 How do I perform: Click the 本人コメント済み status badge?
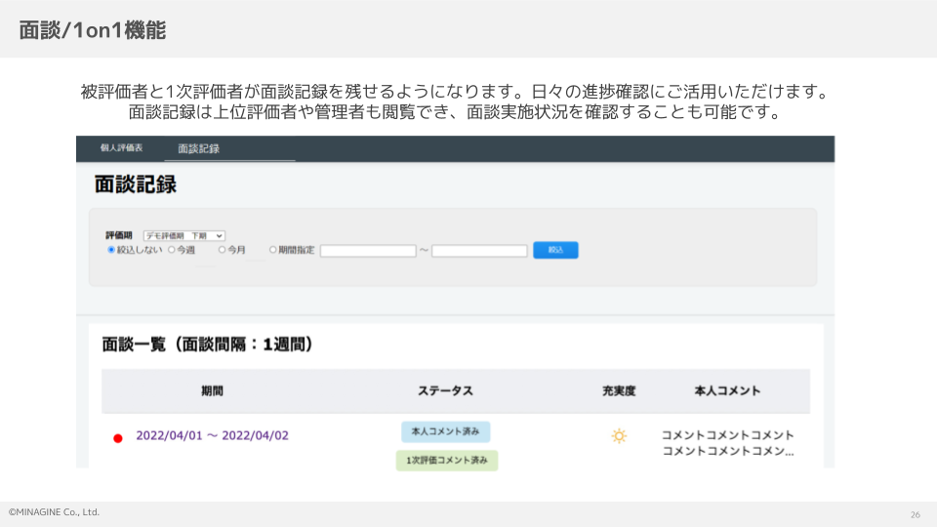[445, 431]
